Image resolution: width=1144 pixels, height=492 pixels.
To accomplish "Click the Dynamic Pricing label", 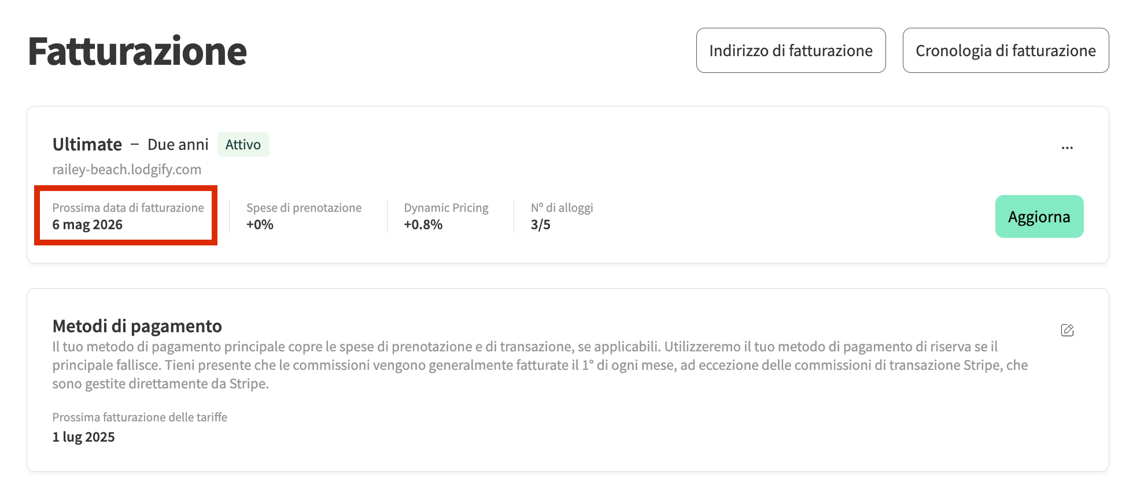I will pos(446,208).
